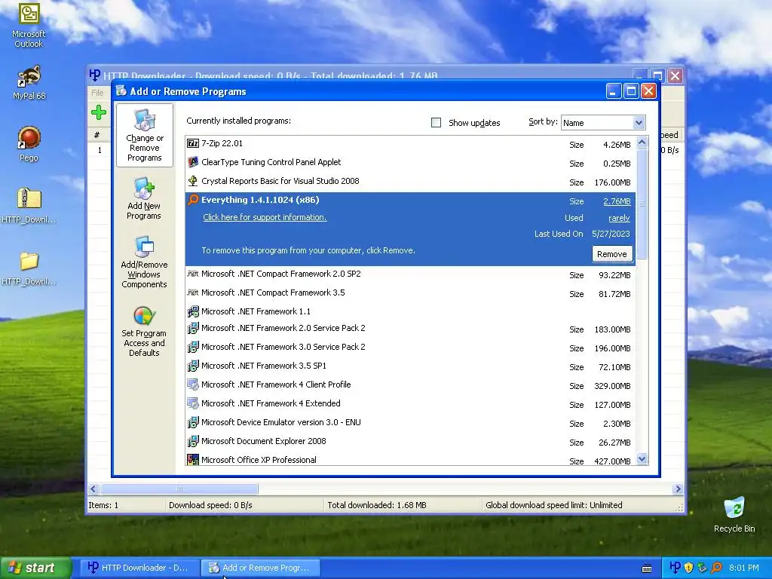The height and width of the screenshot is (579, 772).
Task: Click Everything 1.4.1.1024 magnifier icon
Action: pyautogui.click(x=193, y=199)
